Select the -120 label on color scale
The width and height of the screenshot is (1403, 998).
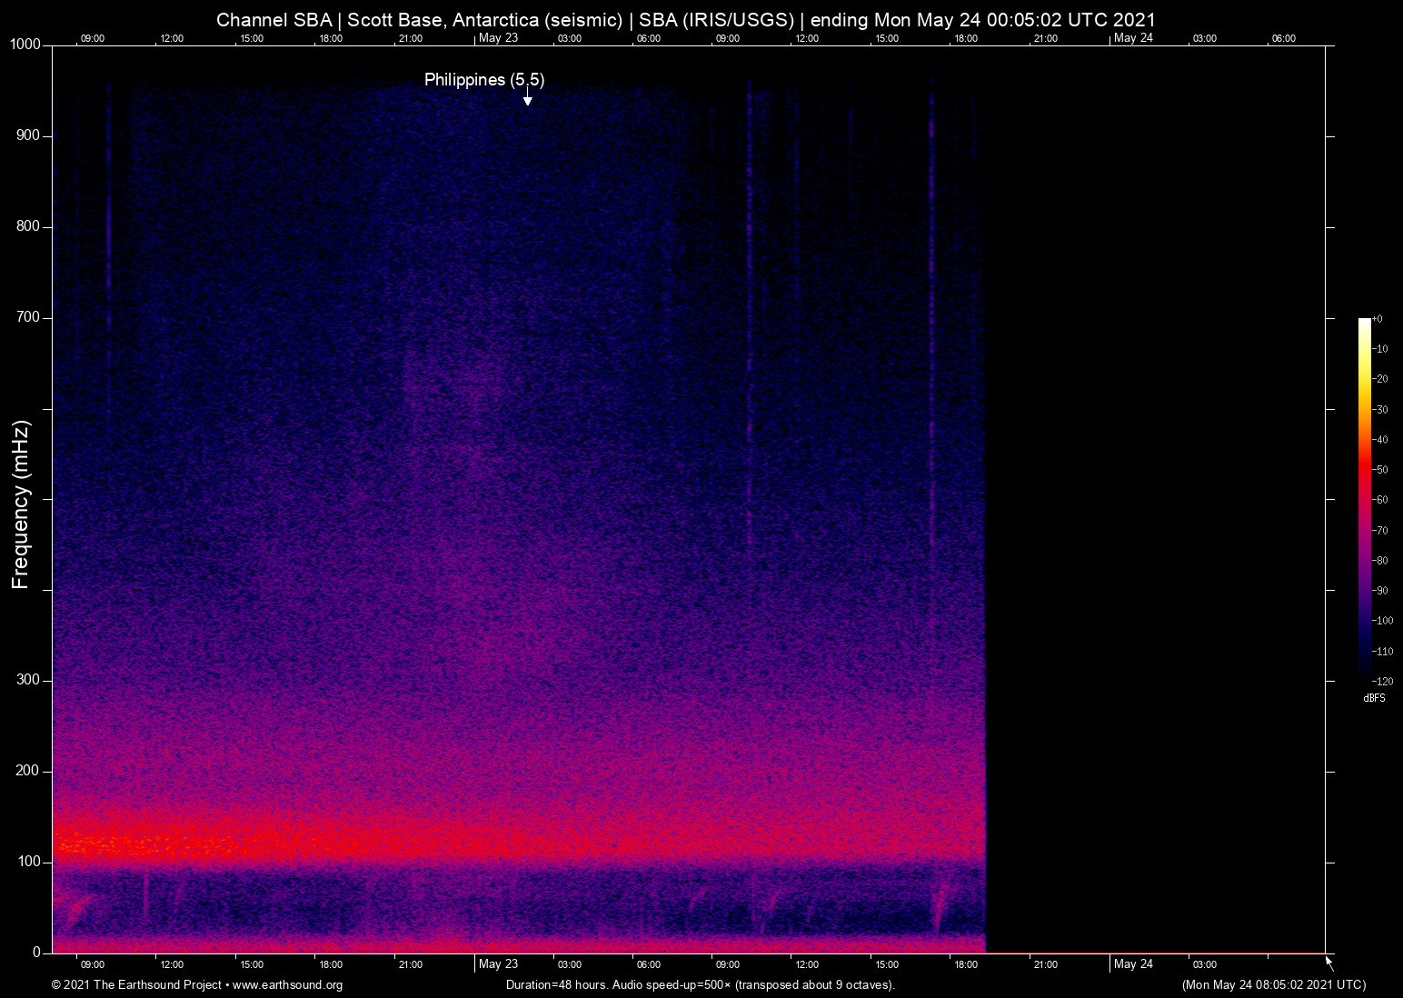tap(1382, 681)
